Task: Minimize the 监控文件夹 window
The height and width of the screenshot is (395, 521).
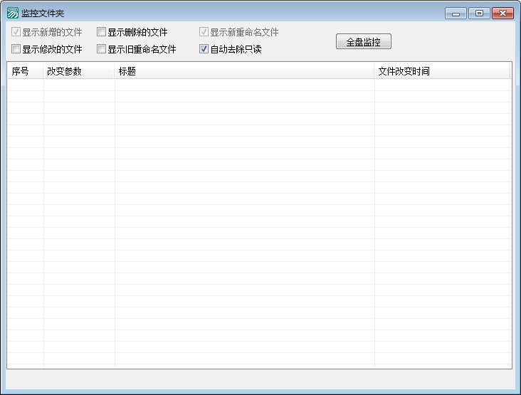Action: (456, 14)
